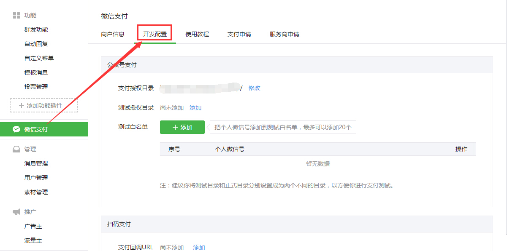Switch to the 商户信息 tab
The width and height of the screenshot is (507, 251).
(113, 34)
